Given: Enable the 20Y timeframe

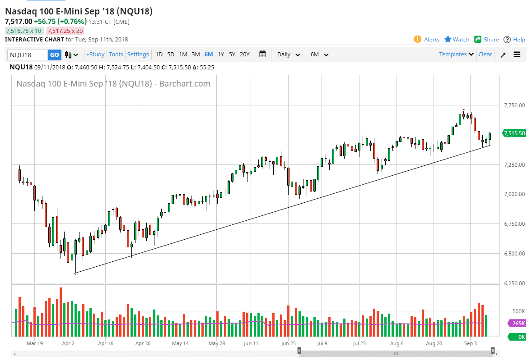Looking at the screenshot, I should point(244,54).
